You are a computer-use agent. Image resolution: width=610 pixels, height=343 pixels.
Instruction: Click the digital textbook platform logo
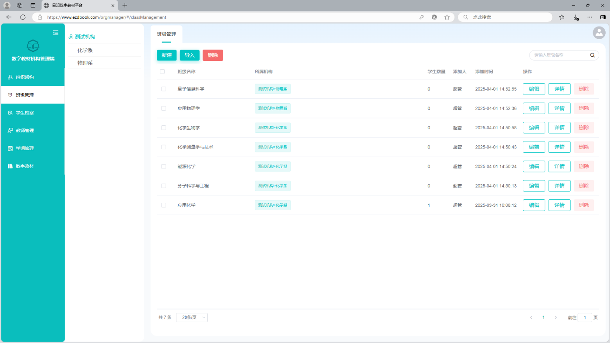pos(33,45)
